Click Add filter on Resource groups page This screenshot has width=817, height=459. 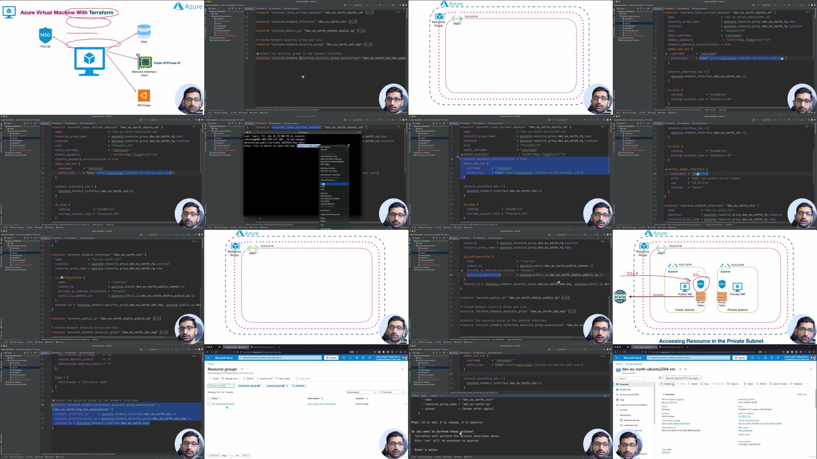coord(298,386)
